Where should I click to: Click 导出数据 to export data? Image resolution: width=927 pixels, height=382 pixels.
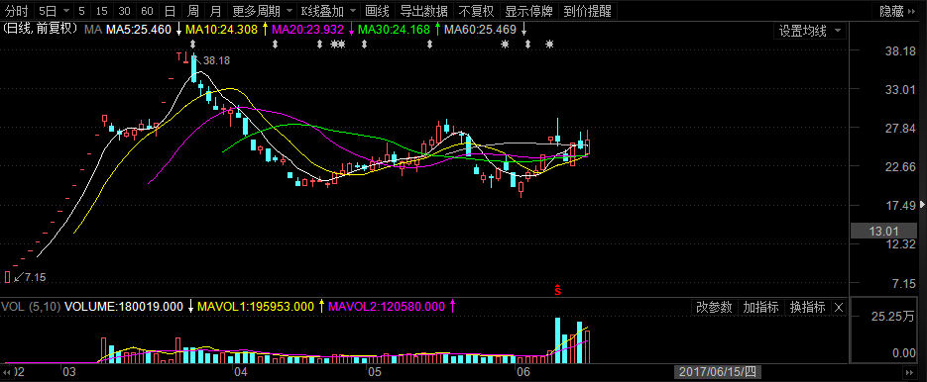point(424,11)
